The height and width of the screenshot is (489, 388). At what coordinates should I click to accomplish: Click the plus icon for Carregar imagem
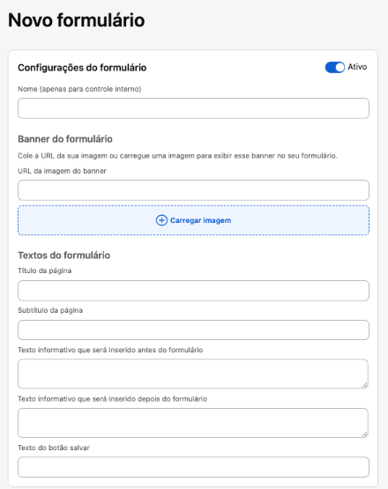click(x=161, y=220)
